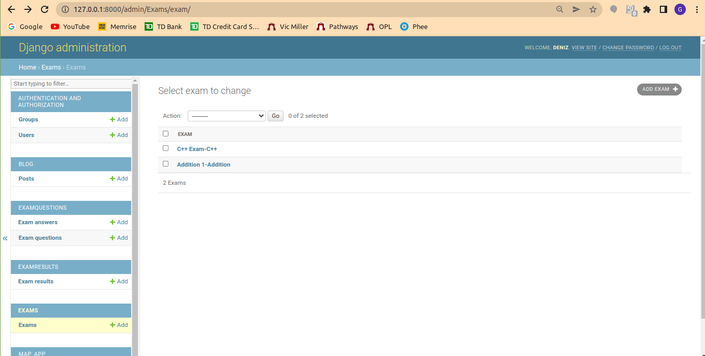
Task: Reload the page with the refresh icon
Action: coord(45,9)
